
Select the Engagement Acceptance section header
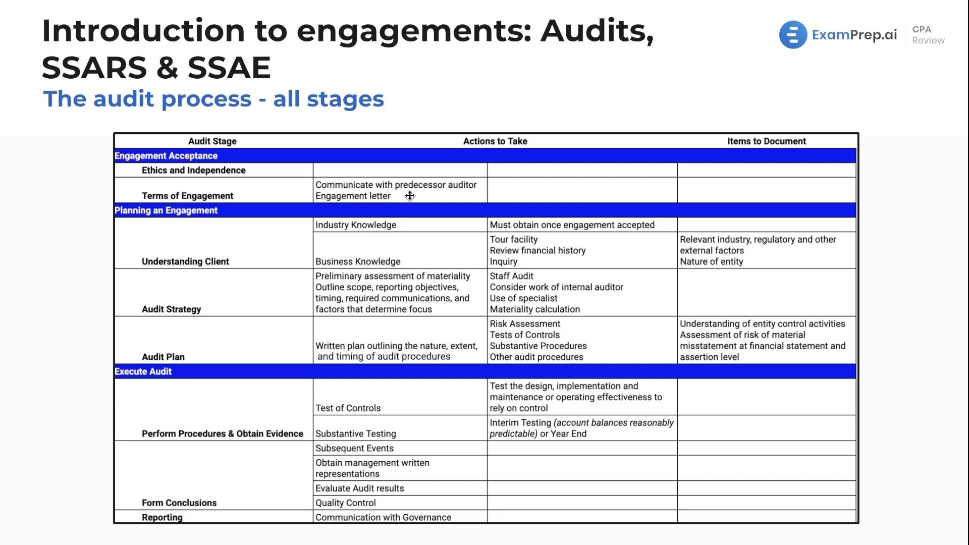(x=485, y=156)
